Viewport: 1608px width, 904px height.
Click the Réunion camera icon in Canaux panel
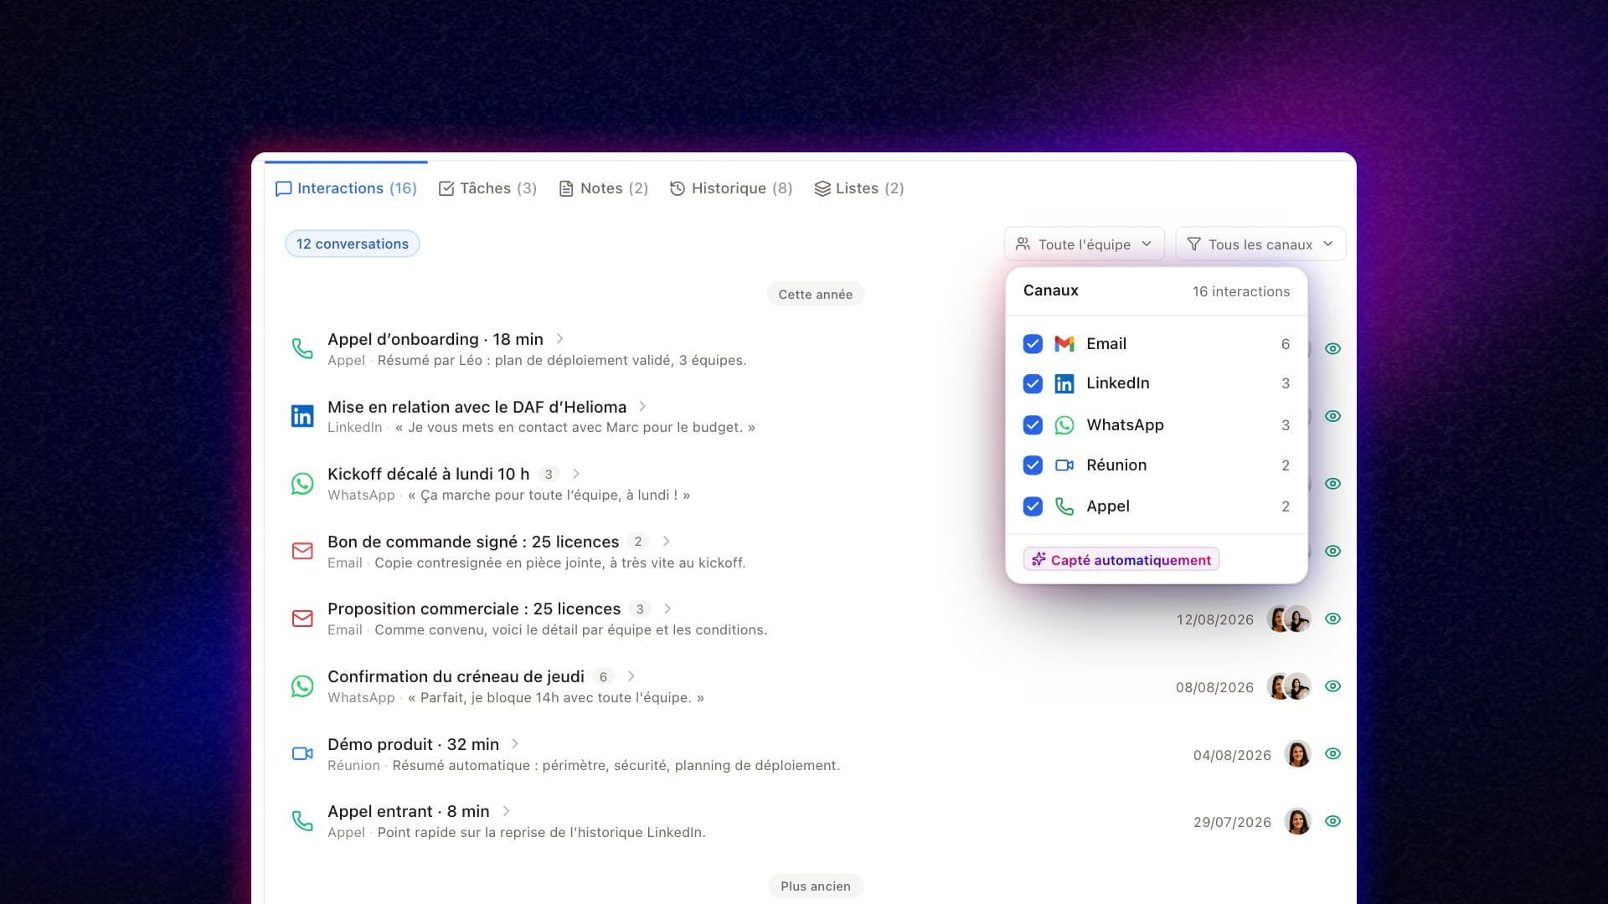tap(1064, 465)
